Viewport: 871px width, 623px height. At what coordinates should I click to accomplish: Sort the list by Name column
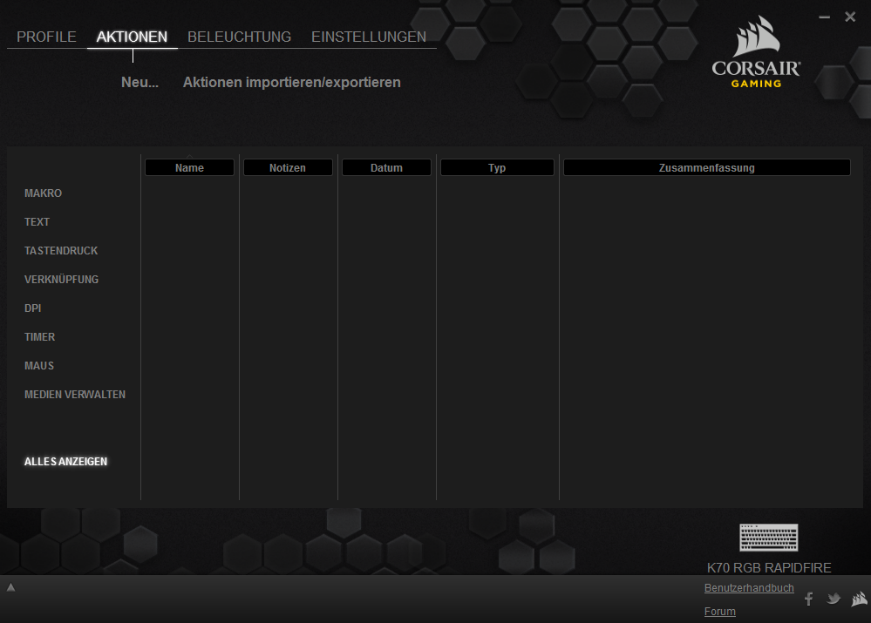pos(189,168)
